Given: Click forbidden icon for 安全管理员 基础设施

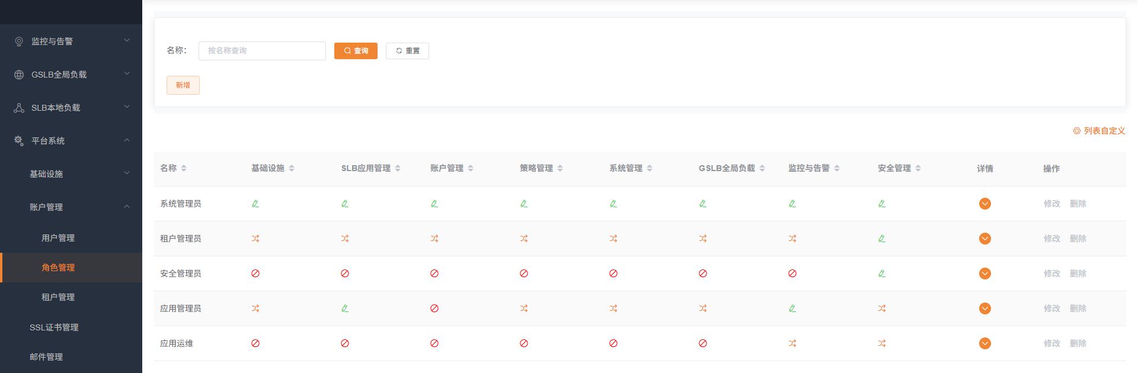Looking at the screenshot, I should [x=255, y=274].
